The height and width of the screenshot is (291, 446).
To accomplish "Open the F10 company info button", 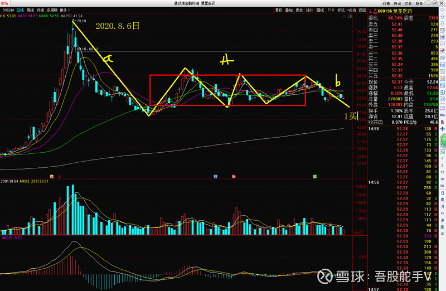I will tap(331, 10).
